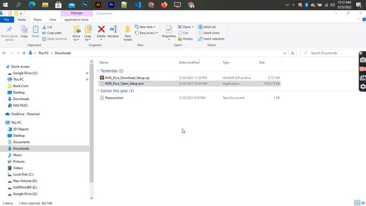Click the red Delete icon
366x206 pixels.
tap(101, 29)
